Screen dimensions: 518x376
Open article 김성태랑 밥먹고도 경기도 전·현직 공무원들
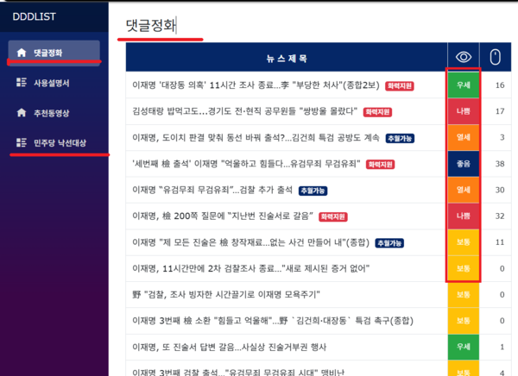(245, 111)
